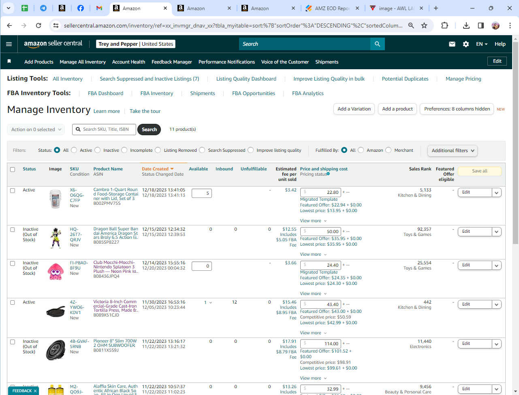This screenshot has height=395, width=519.
Task: Open the Add Products menu item
Action: [x=39, y=62]
